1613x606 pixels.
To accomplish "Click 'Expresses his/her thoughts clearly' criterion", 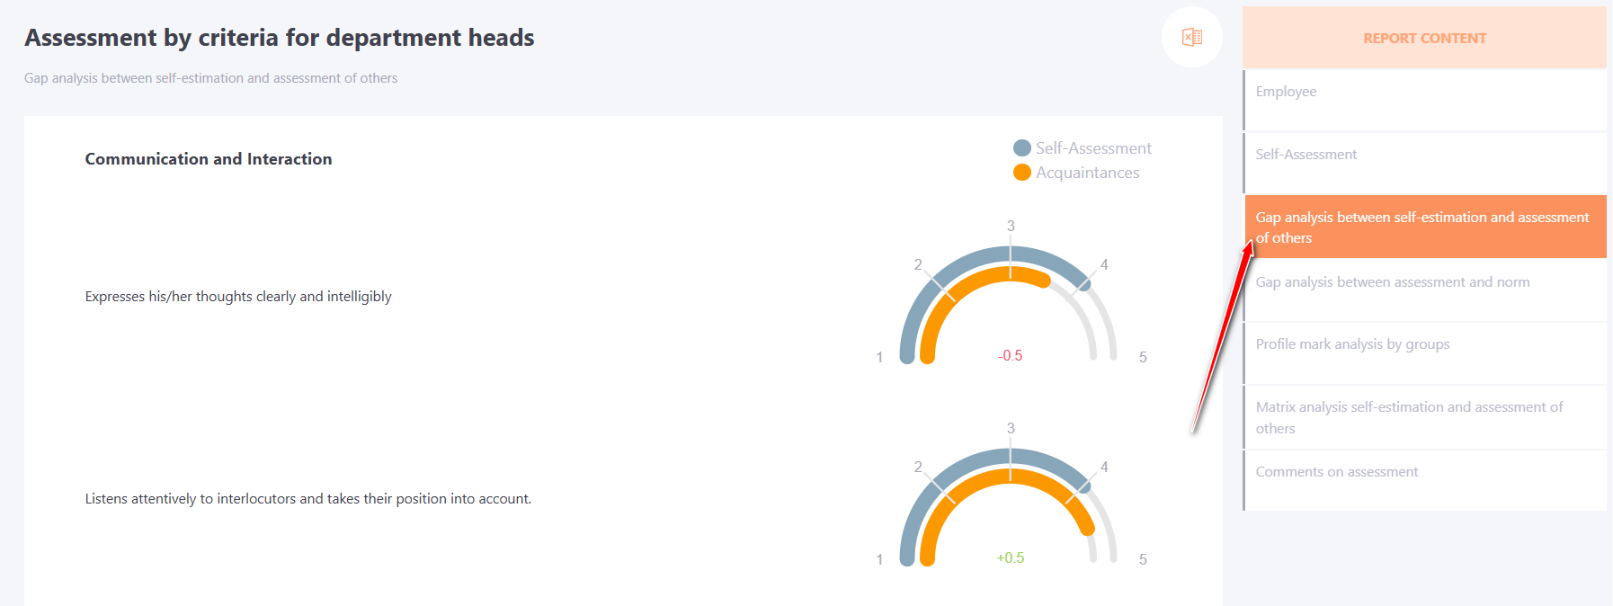I will [238, 297].
